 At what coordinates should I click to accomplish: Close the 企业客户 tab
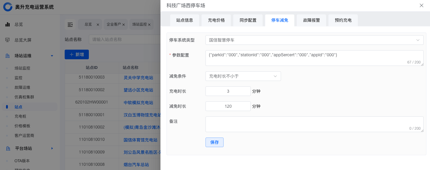124,25
